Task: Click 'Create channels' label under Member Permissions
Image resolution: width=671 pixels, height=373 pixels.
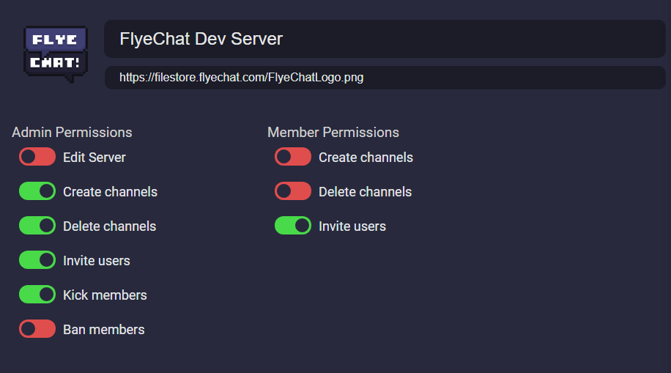Action: 366,158
